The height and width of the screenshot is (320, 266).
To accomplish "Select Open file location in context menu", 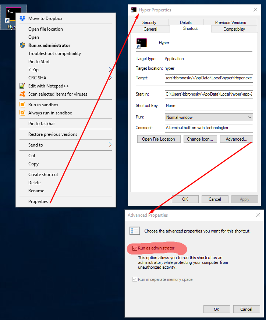I will click(x=66, y=29).
